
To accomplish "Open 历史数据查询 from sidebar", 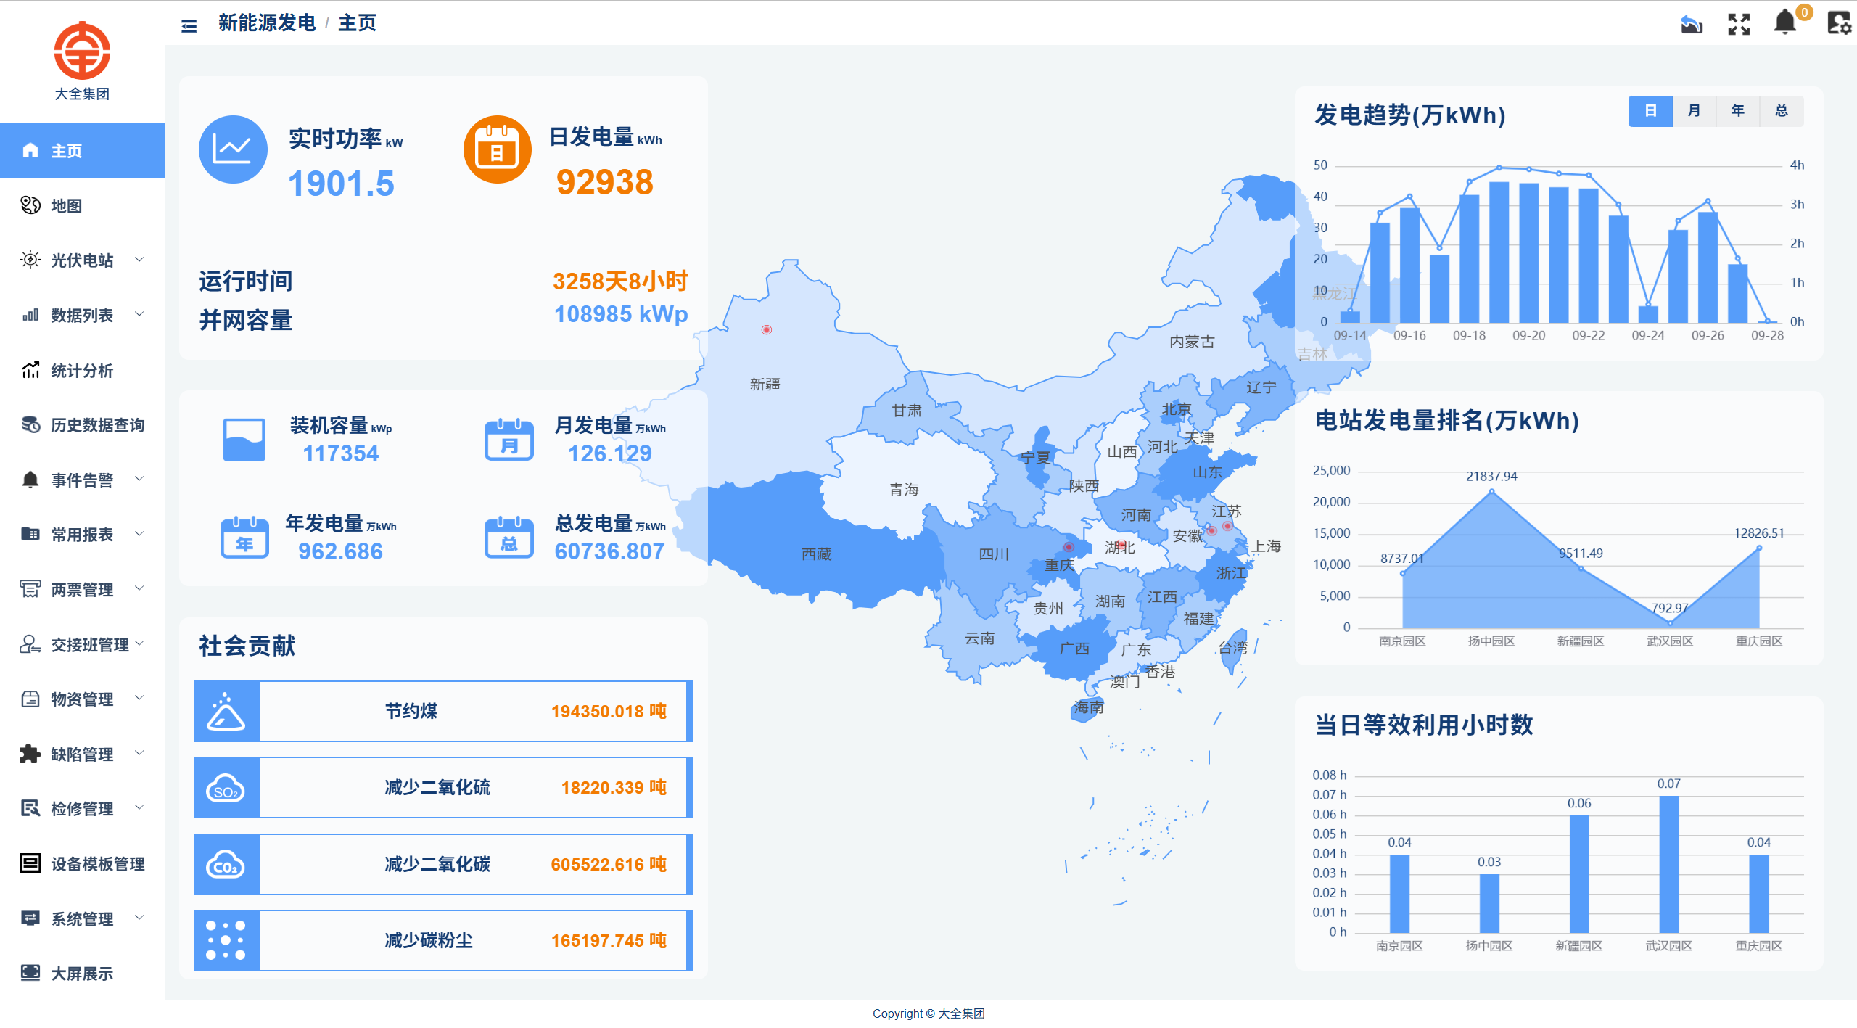I will [96, 425].
